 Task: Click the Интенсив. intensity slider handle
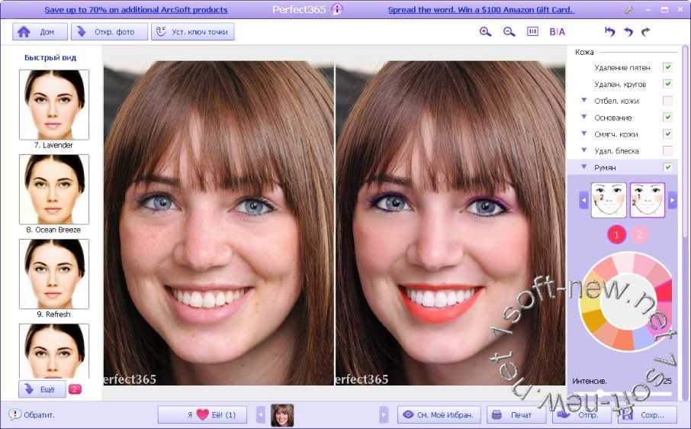[600, 392]
